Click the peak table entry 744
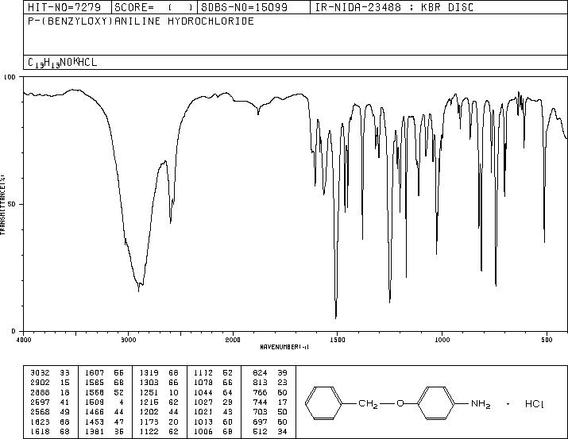The image size is (568, 439). [260, 402]
